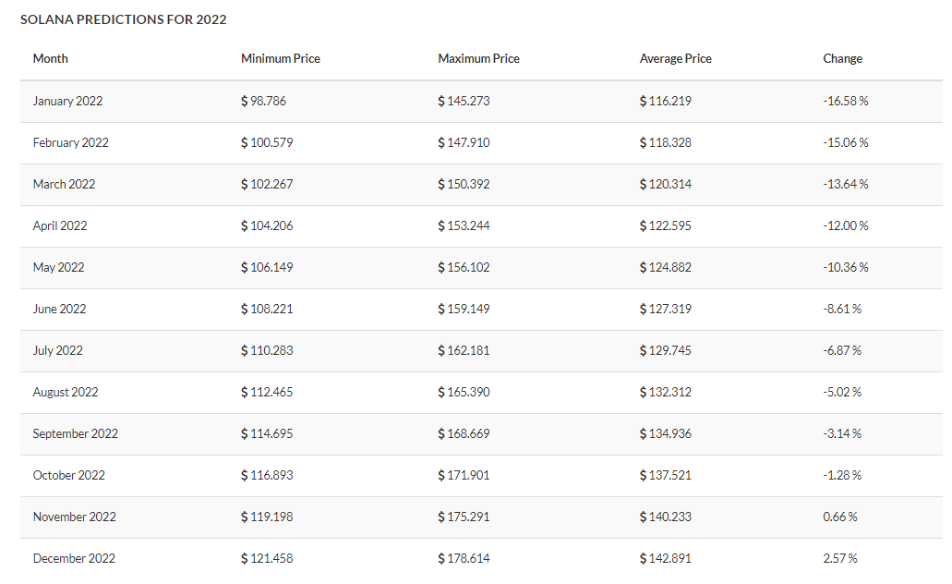Image resolution: width=952 pixels, height=584 pixels.
Task: Click minimum price $ 121.458
Action: [267, 558]
